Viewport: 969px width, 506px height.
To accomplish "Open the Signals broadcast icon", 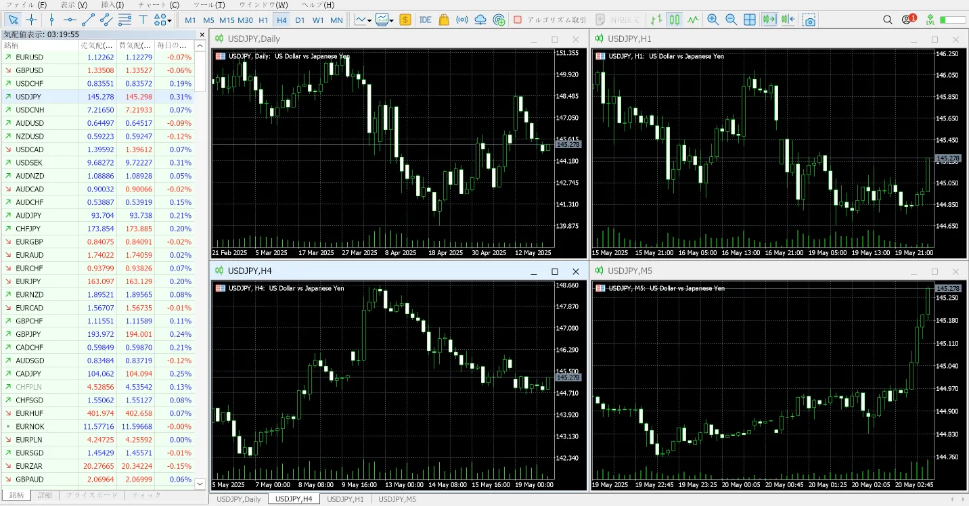I will 462,20.
